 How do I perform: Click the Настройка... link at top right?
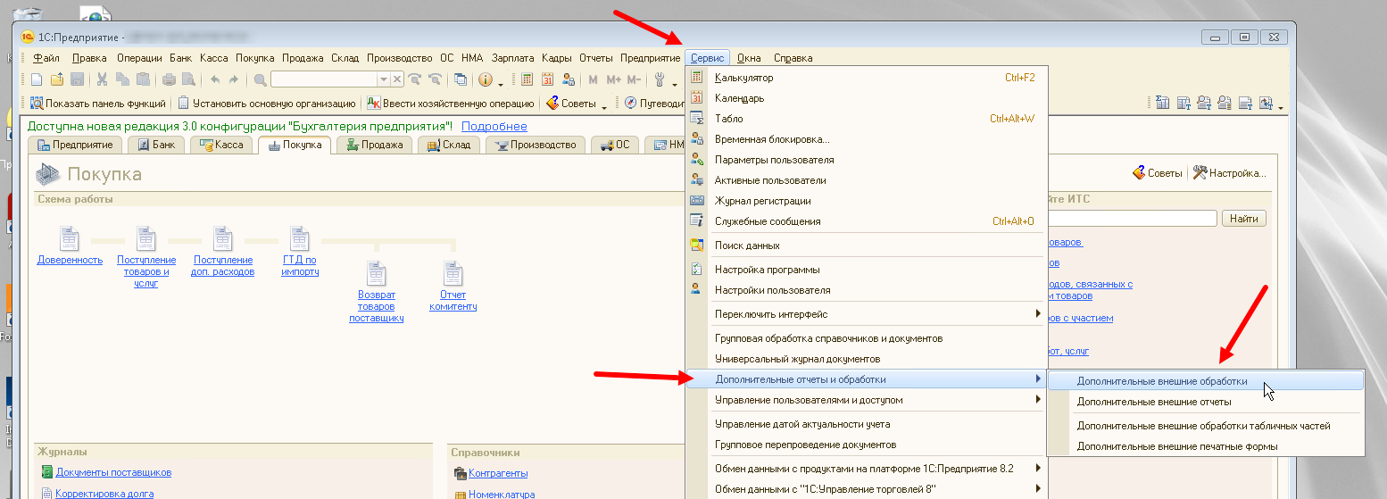pyautogui.click(x=1229, y=173)
